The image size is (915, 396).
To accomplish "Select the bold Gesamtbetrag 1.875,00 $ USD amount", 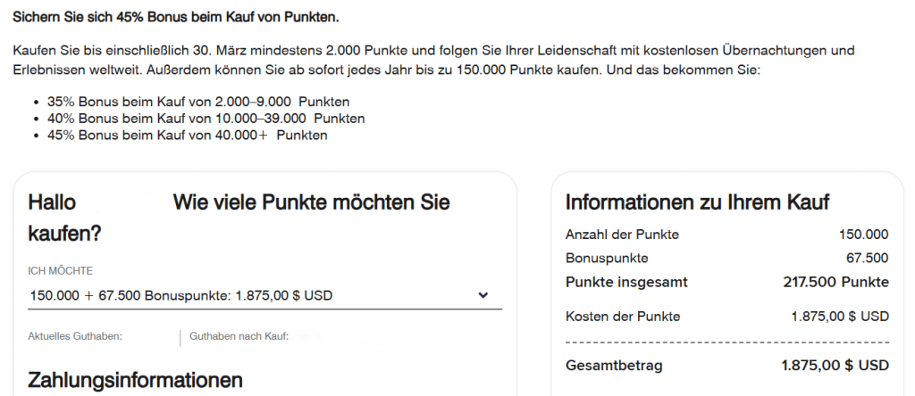I will [835, 366].
